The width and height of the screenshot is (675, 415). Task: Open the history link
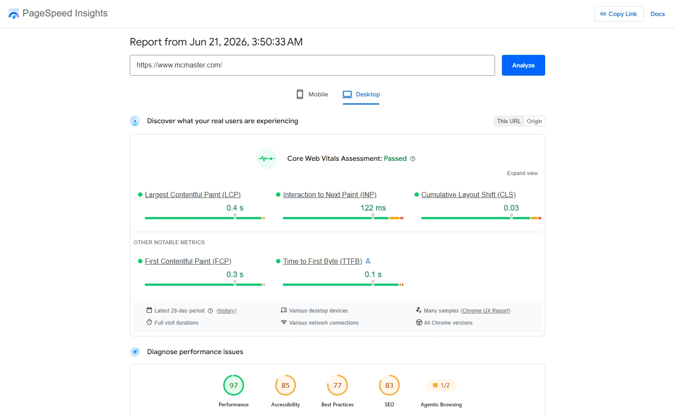(226, 311)
